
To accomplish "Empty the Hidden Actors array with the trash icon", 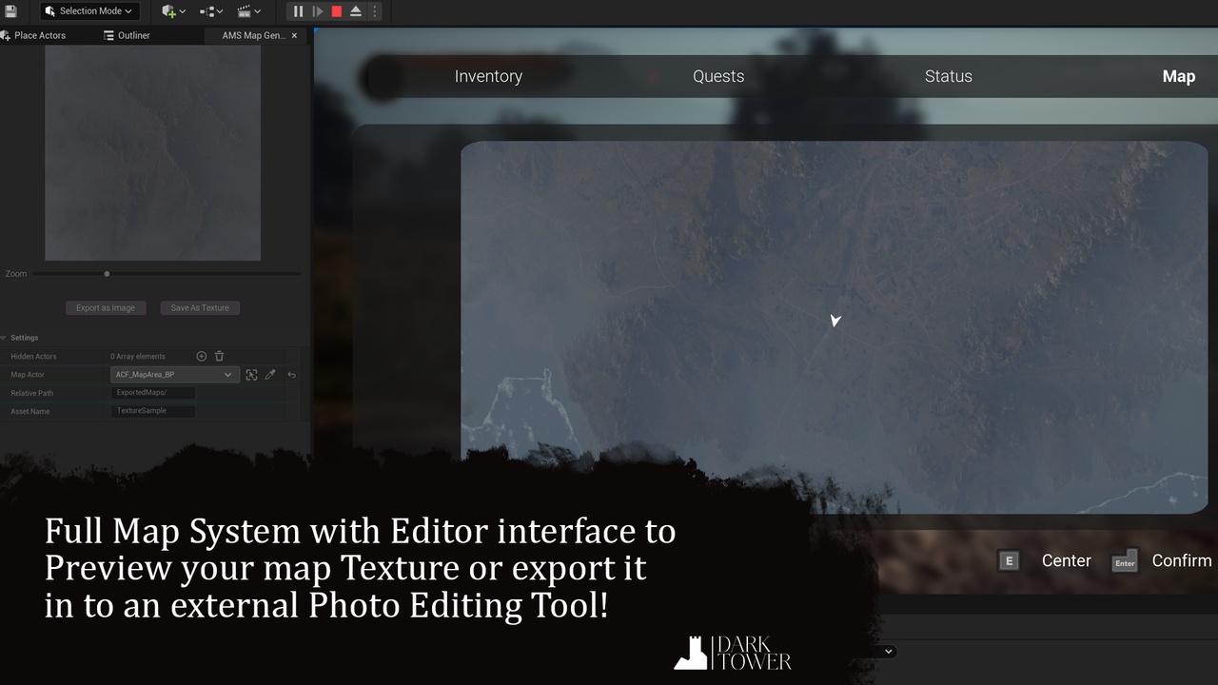I will (219, 356).
